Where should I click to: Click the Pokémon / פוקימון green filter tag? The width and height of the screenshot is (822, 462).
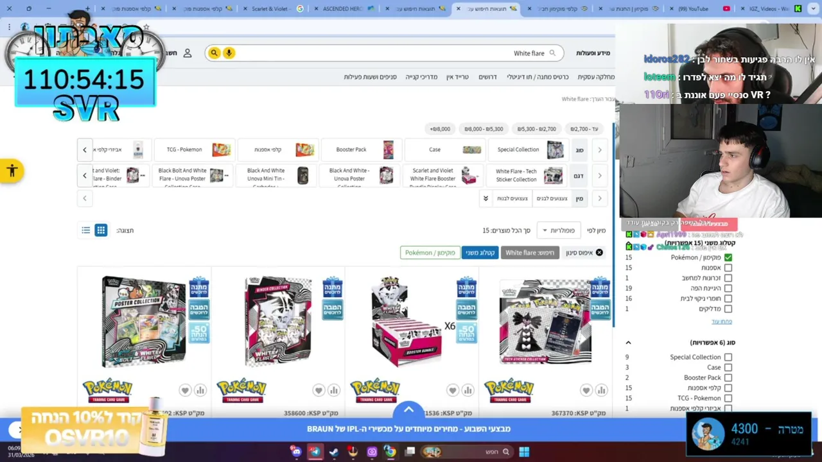point(430,253)
